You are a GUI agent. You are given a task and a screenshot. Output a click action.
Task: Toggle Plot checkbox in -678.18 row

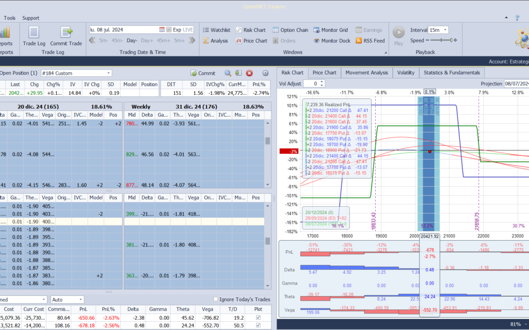[258, 325]
